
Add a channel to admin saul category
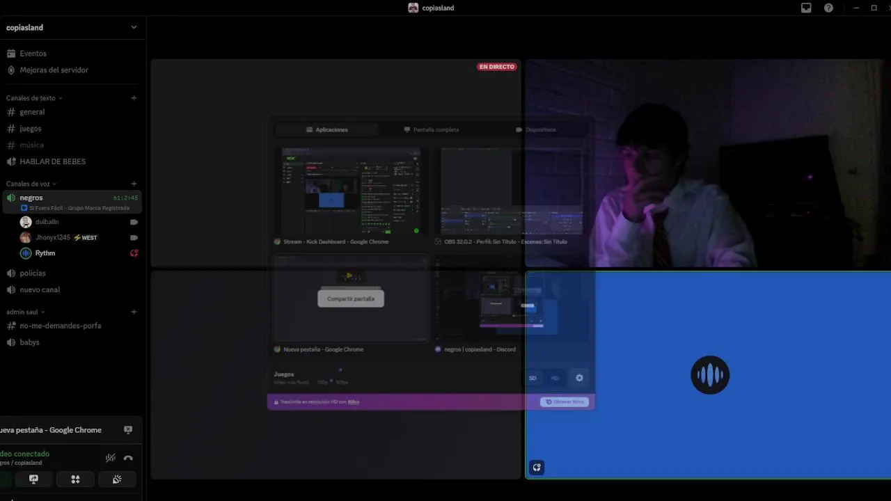tap(134, 312)
